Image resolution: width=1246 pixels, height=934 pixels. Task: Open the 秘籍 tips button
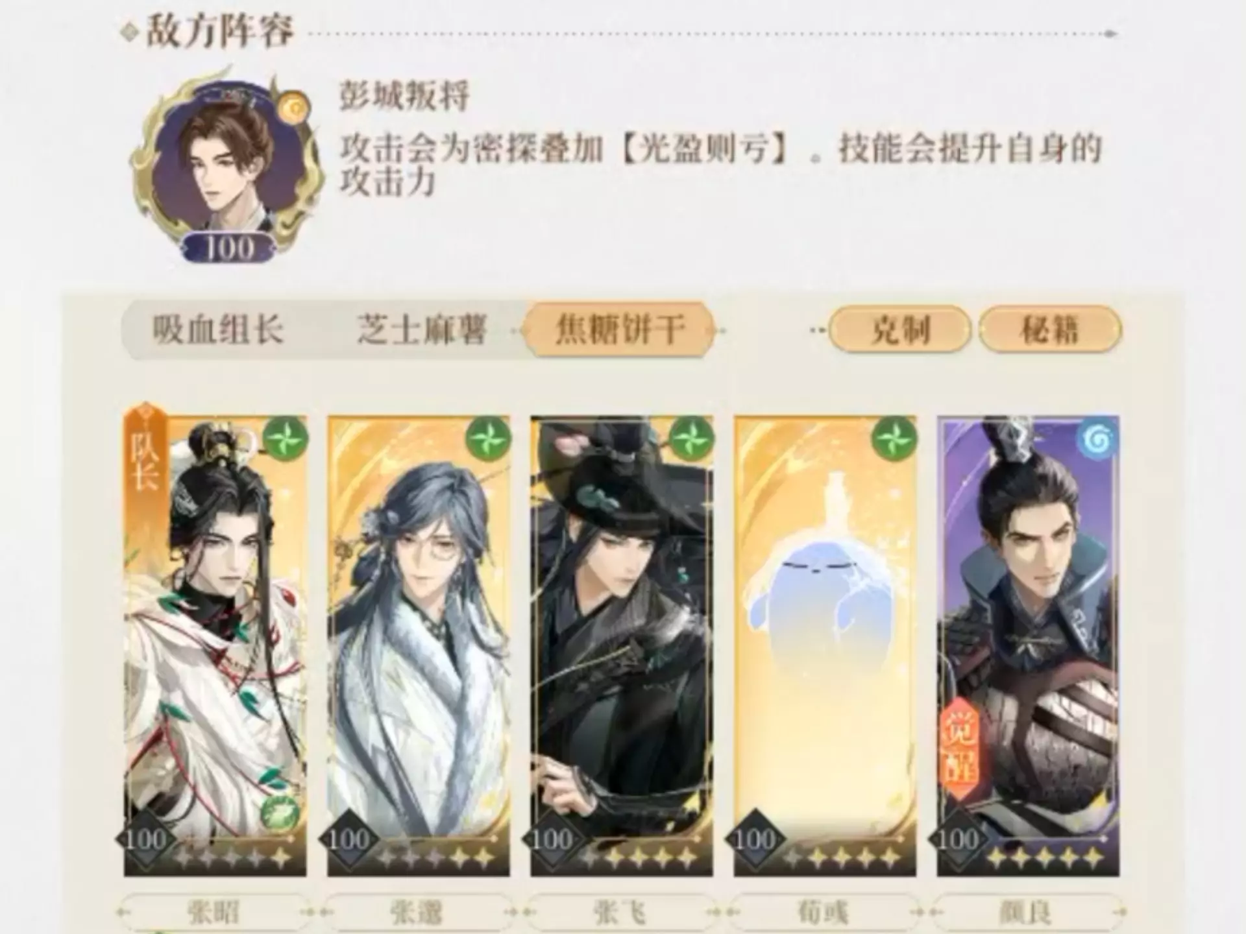point(1050,330)
